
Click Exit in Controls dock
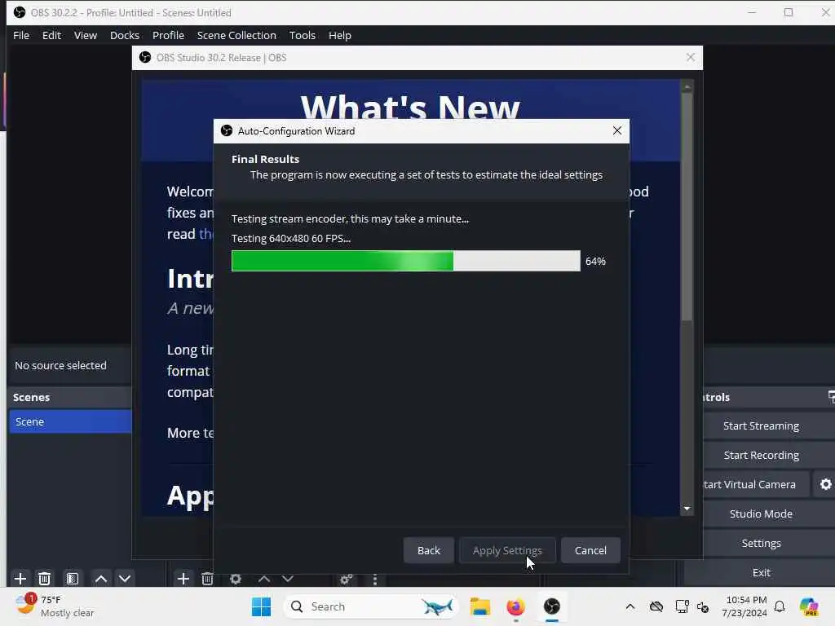pos(761,572)
